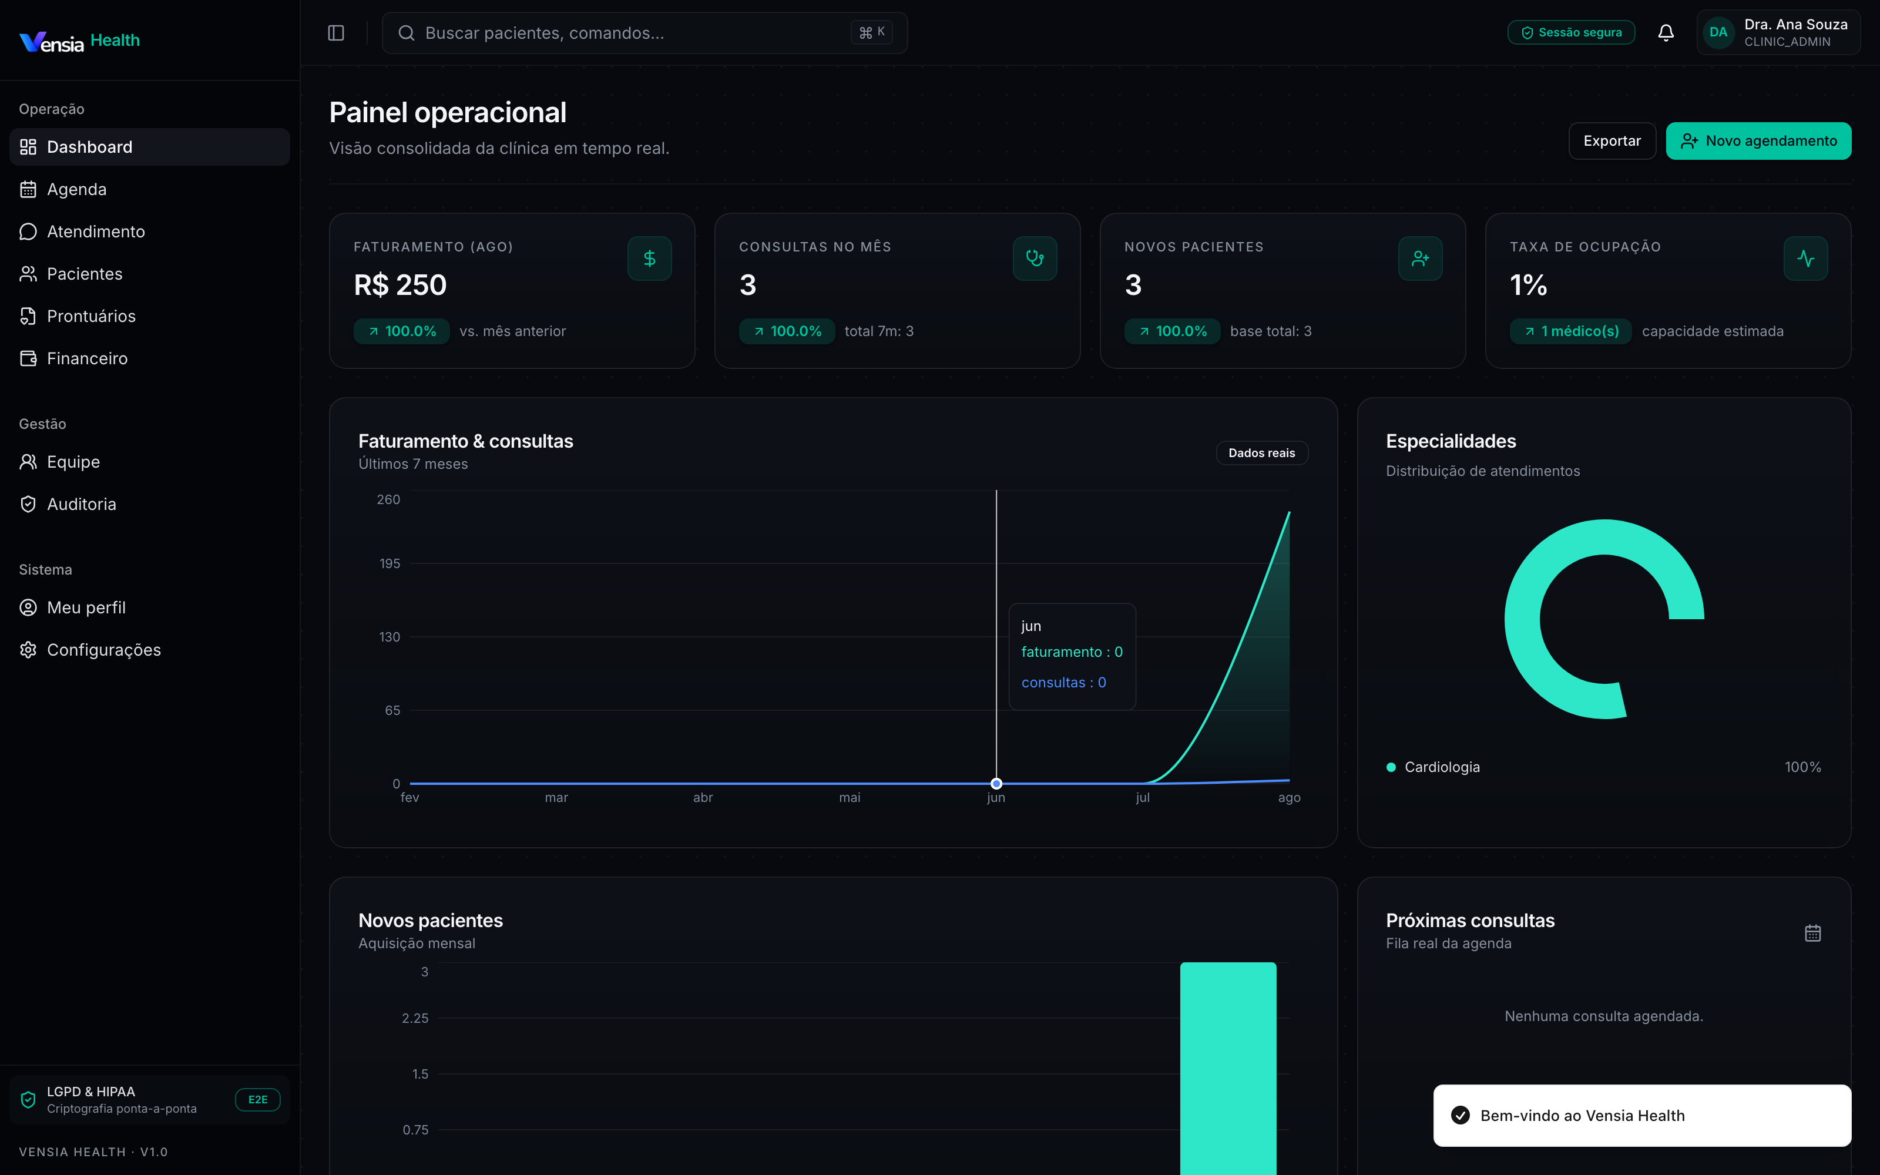Click the 1% occupancy value
Screen dimensions: 1880x1175
point(1528,285)
